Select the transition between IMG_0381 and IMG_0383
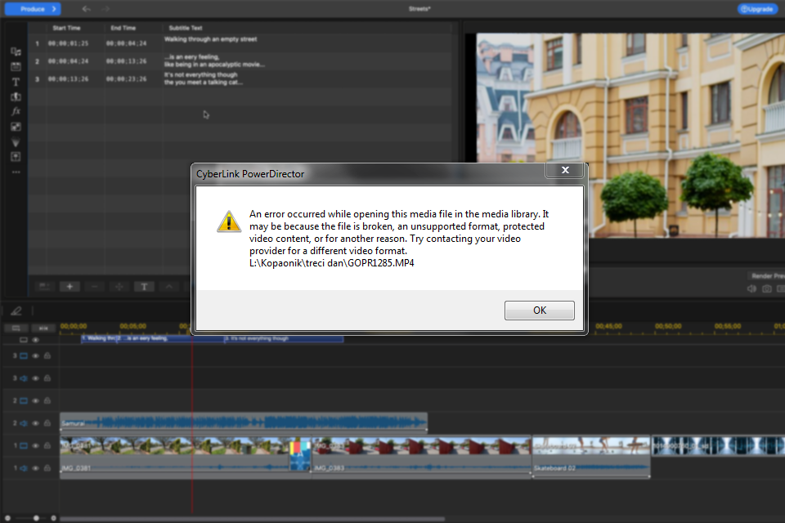 pos(300,455)
